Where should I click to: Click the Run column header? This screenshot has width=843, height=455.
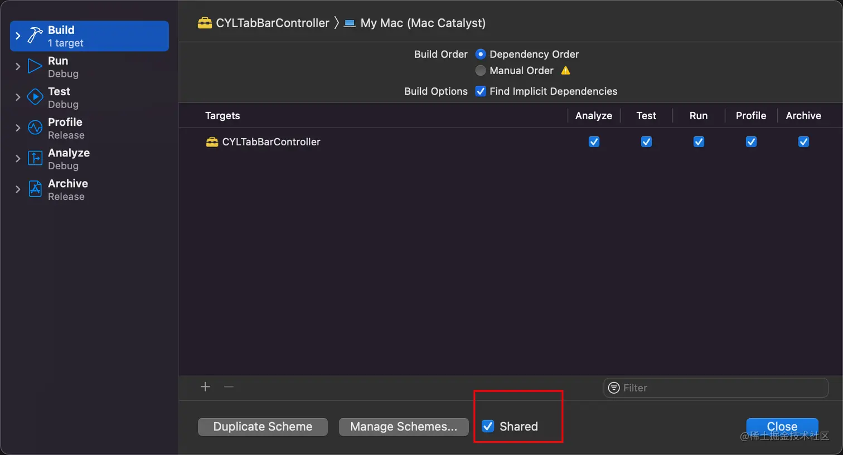point(699,115)
